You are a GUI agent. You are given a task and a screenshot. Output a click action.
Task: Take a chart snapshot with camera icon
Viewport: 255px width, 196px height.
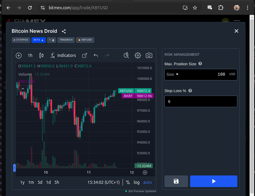[x=149, y=56]
